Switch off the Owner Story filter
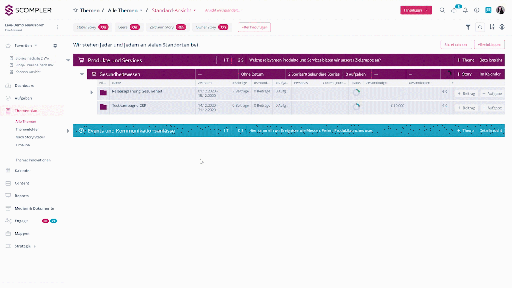Viewport: 512px width, 288px height. [x=223, y=27]
